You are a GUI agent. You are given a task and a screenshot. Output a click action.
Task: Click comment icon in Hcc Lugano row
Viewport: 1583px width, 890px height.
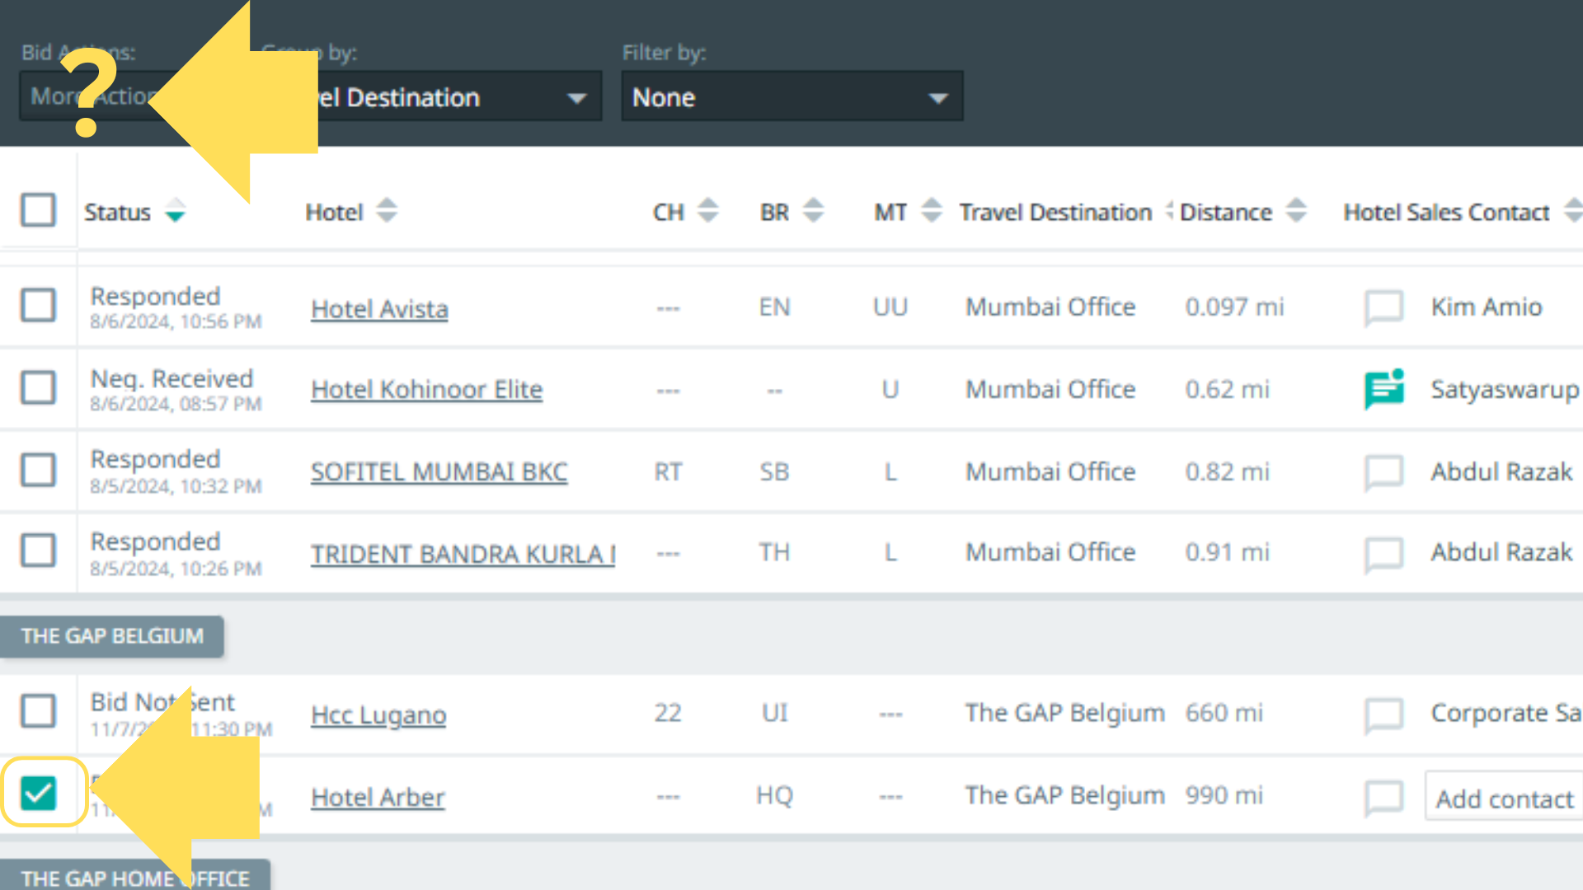click(x=1383, y=714)
